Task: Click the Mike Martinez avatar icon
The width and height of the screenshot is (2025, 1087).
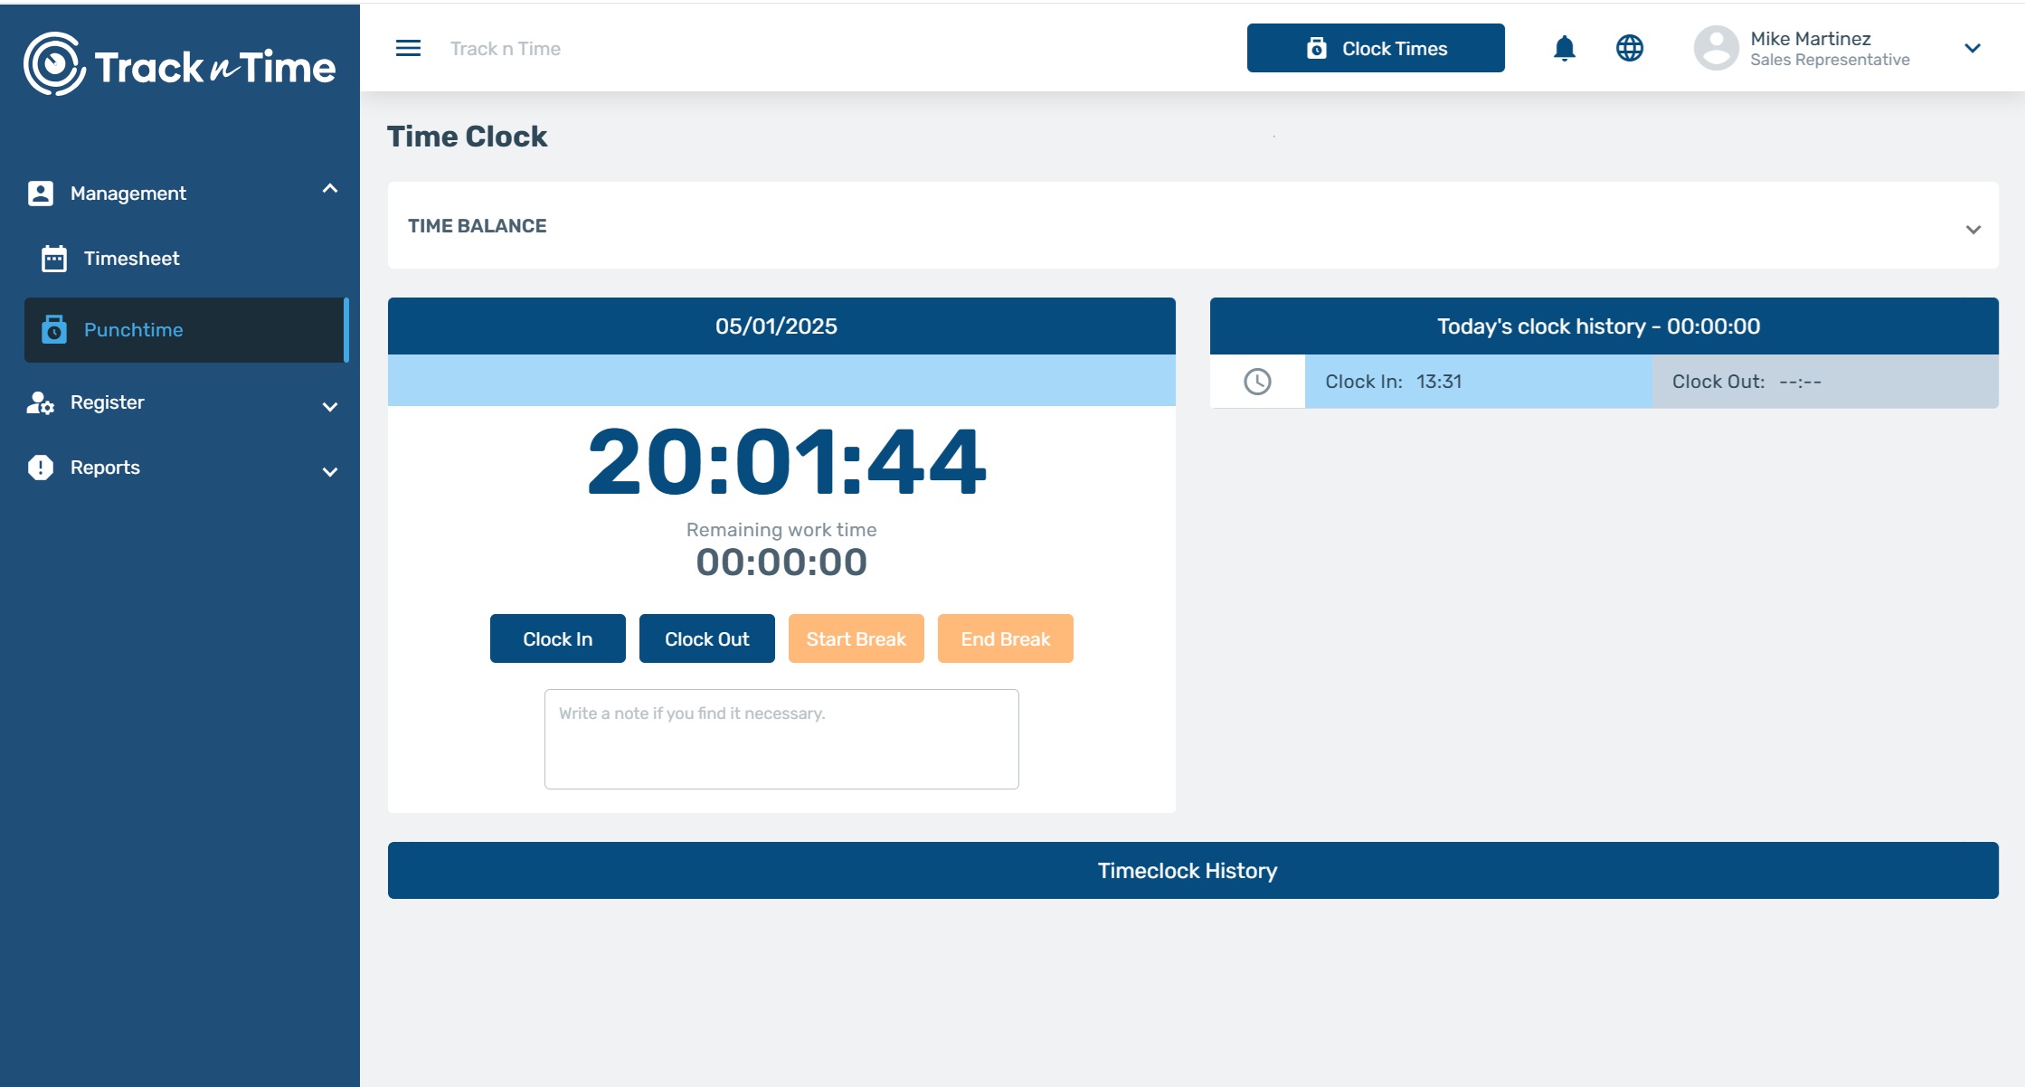Action: click(x=1716, y=48)
